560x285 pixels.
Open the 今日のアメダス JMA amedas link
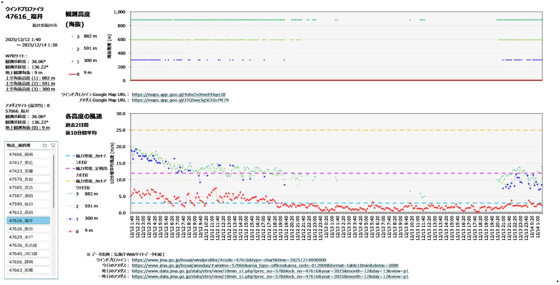[265, 265]
